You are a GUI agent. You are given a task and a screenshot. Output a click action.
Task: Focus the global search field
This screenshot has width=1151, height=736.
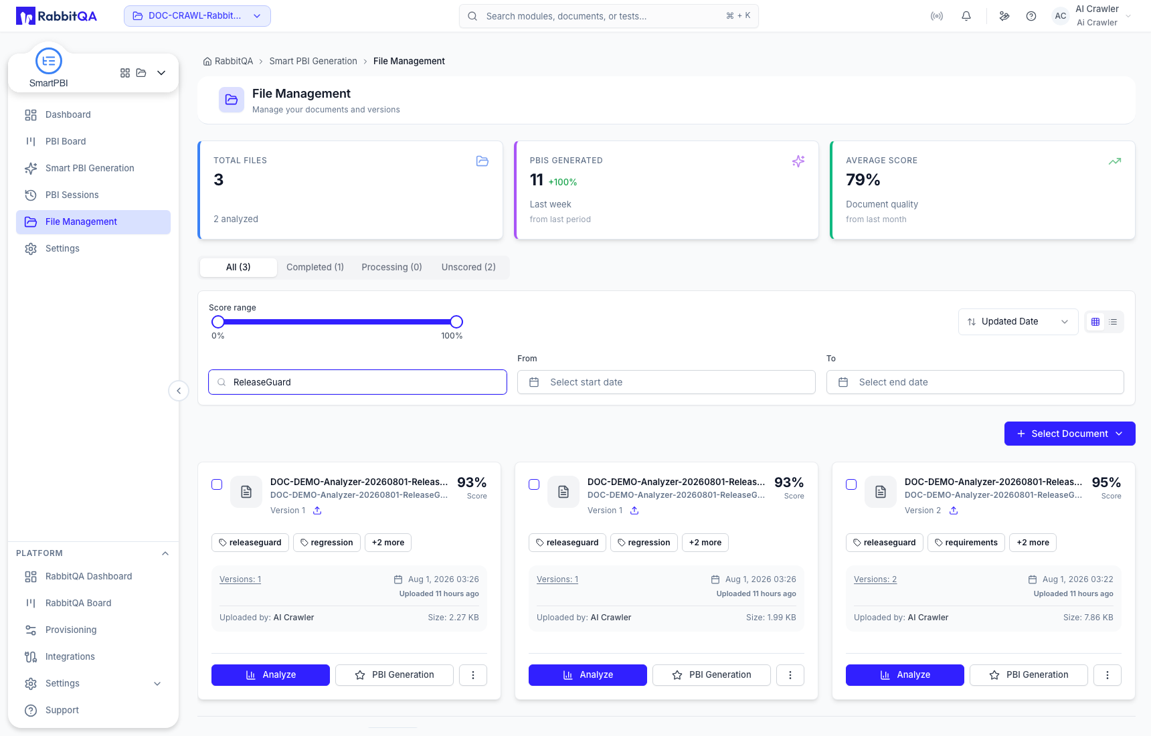pos(609,16)
